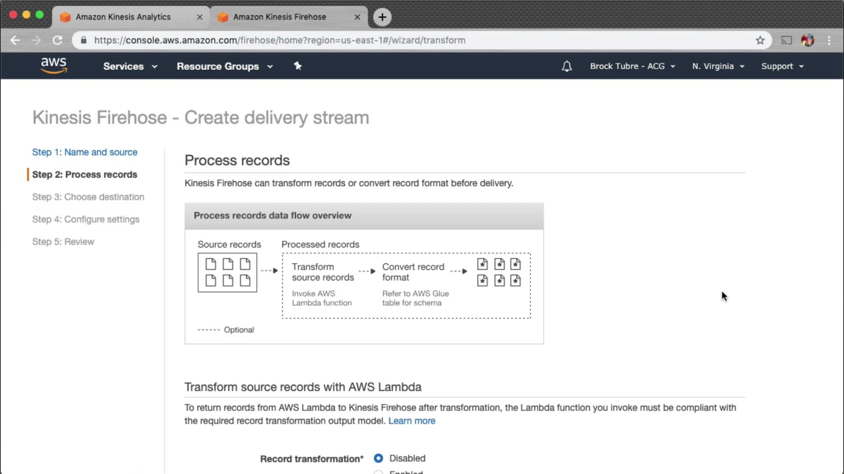The image size is (844, 474).
Task: Select the Enabled record transformation option
Action: pos(378,472)
